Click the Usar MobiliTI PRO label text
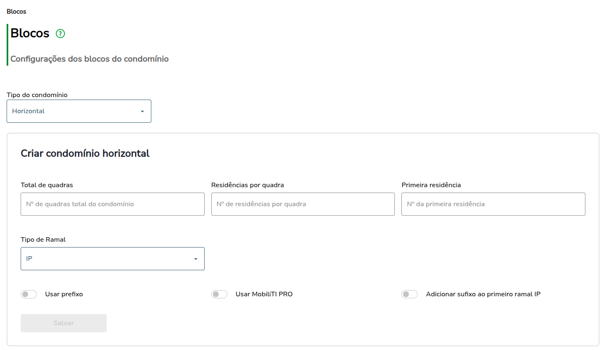 pos(264,294)
